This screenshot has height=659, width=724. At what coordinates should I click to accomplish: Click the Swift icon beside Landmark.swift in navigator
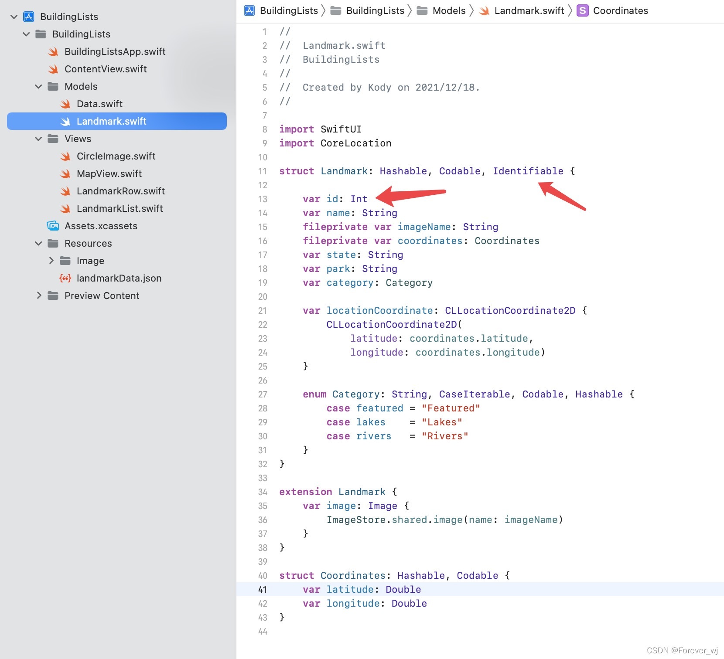(65, 121)
